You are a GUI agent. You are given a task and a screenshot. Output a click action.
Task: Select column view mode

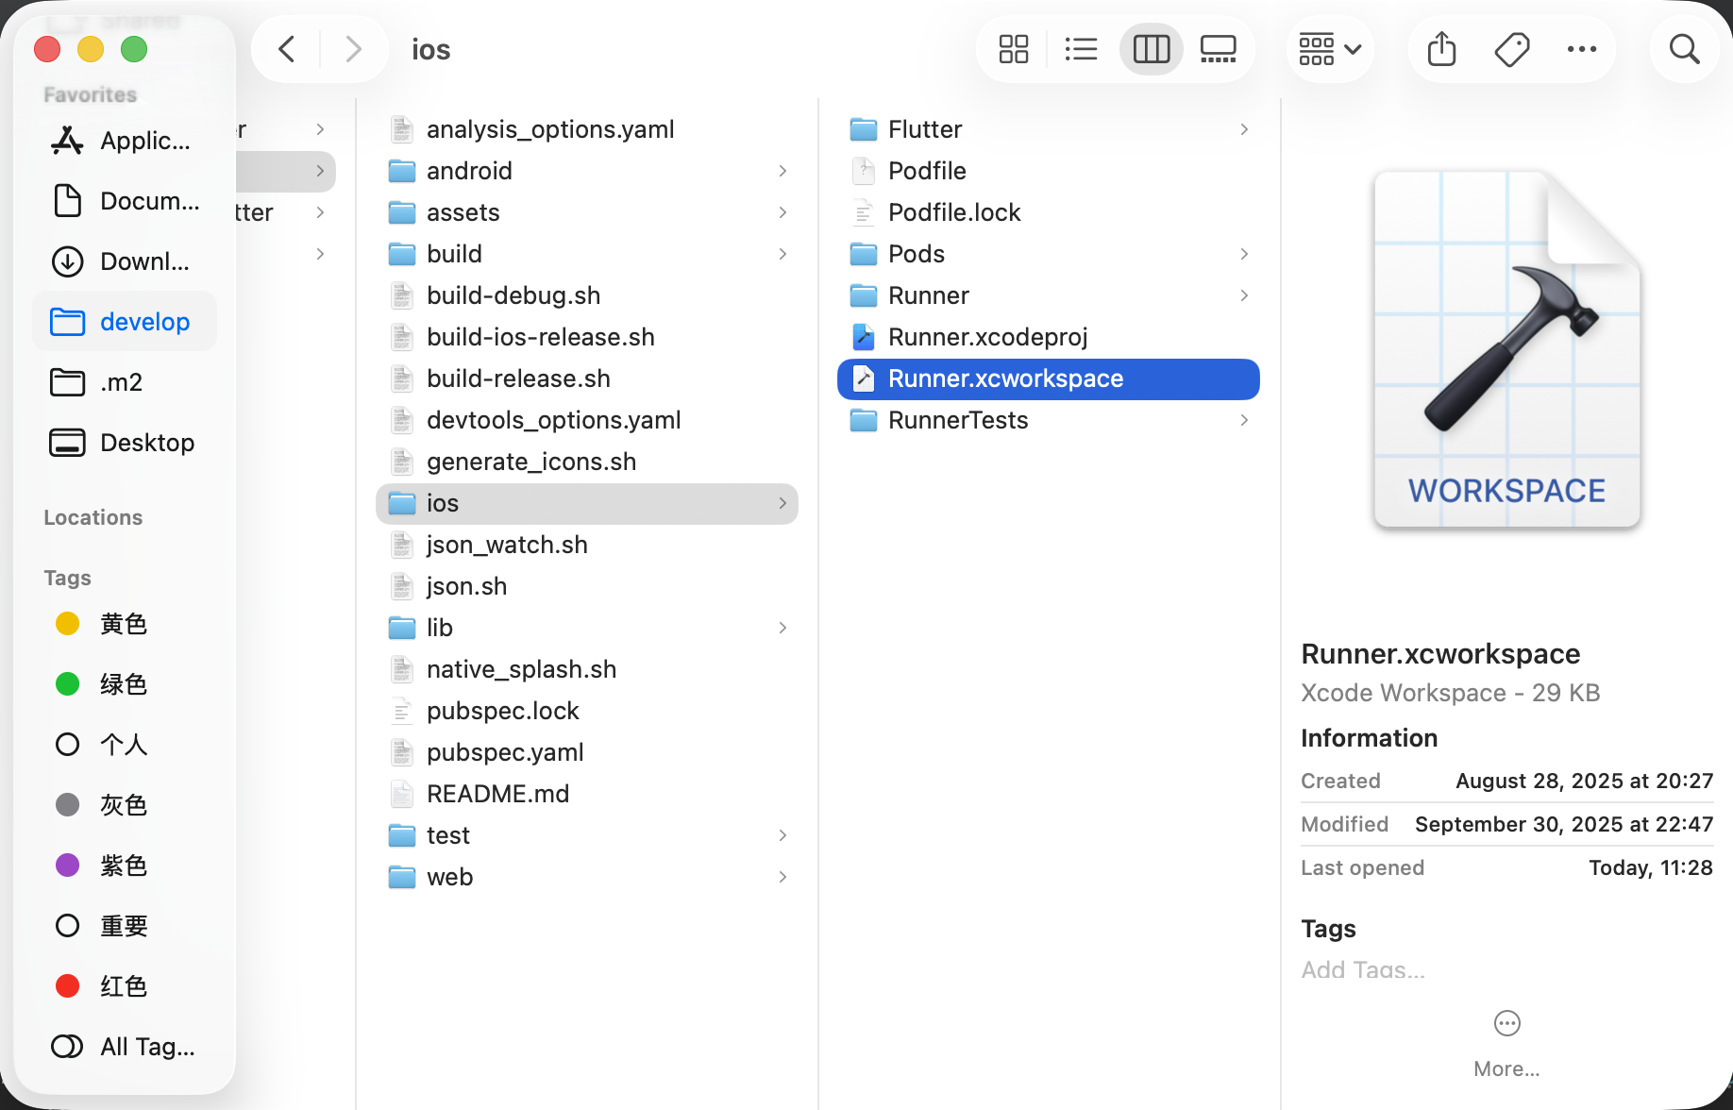coord(1151,49)
